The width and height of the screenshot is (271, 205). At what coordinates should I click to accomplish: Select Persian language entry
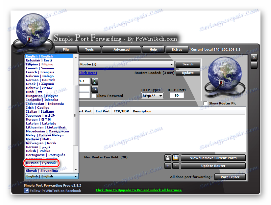point(49,147)
